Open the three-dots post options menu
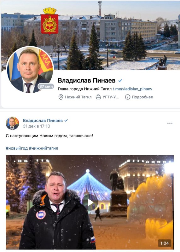This screenshot has height=252, width=180. coord(170,123)
